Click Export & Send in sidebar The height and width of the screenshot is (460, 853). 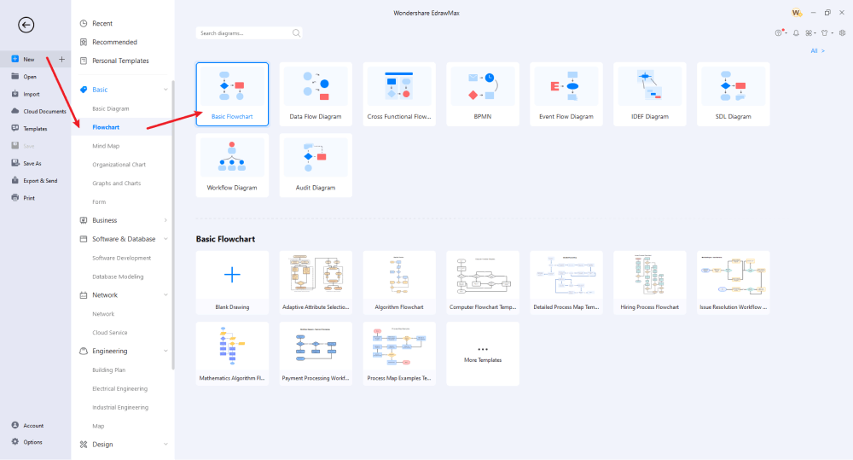(34, 180)
